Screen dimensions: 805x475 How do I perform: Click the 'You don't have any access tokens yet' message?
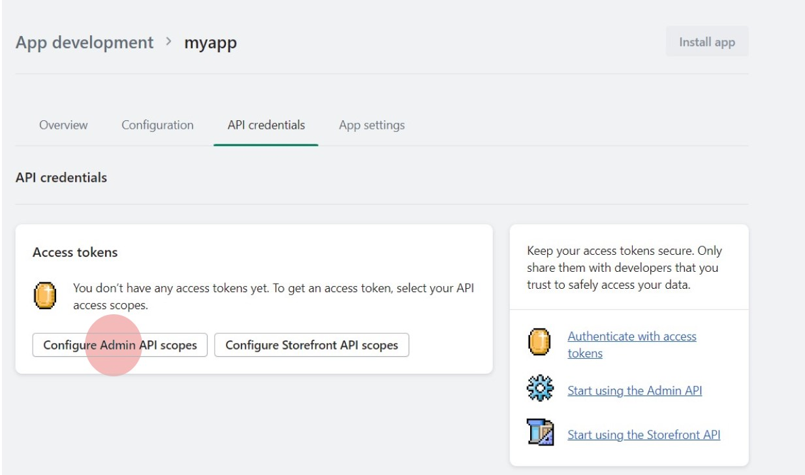coord(274,297)
